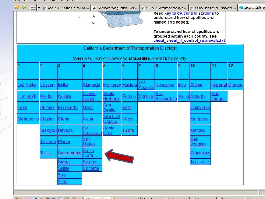265x199 pixels.
Task: Open the San Bernardino county link
Action: coord(166,96)
